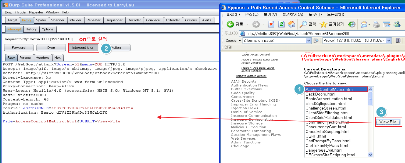Screen dimensions: 405x163
Task: Click the Cooxie forms camera icon
Action: 316,41
